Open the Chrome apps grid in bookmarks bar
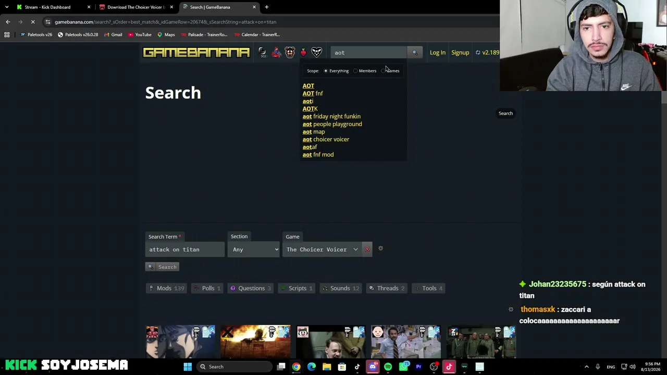667x375 pixels. coord(7,35)
